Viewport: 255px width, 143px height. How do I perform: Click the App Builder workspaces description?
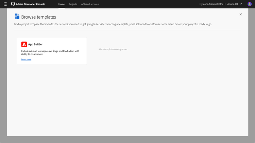tap(50, 52)
